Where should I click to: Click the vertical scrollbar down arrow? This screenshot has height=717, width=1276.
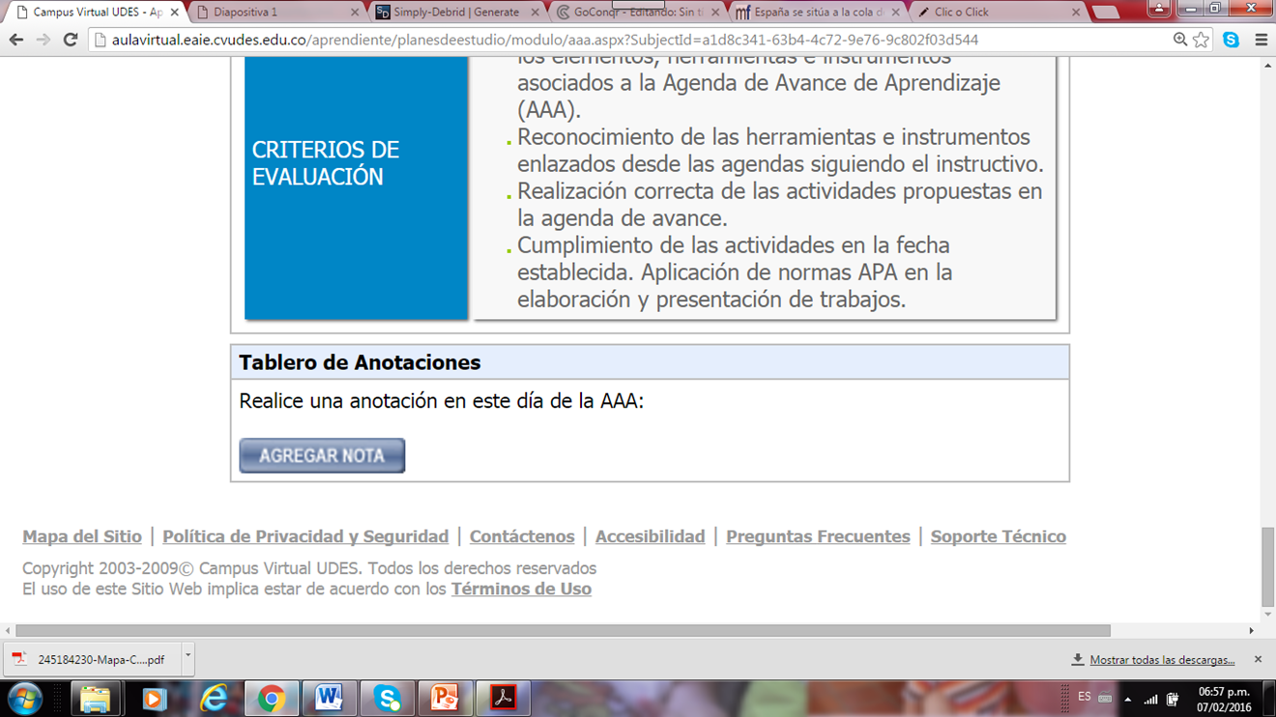[x=1268, y=615]
